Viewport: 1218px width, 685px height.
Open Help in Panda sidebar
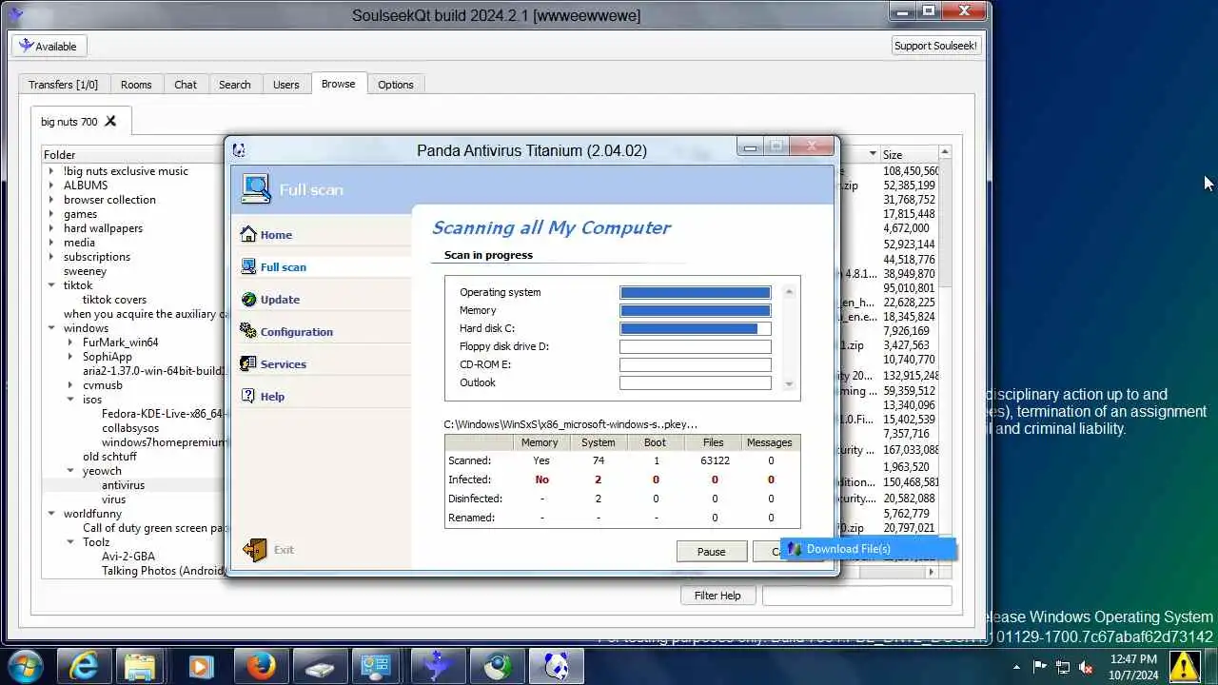272,397
